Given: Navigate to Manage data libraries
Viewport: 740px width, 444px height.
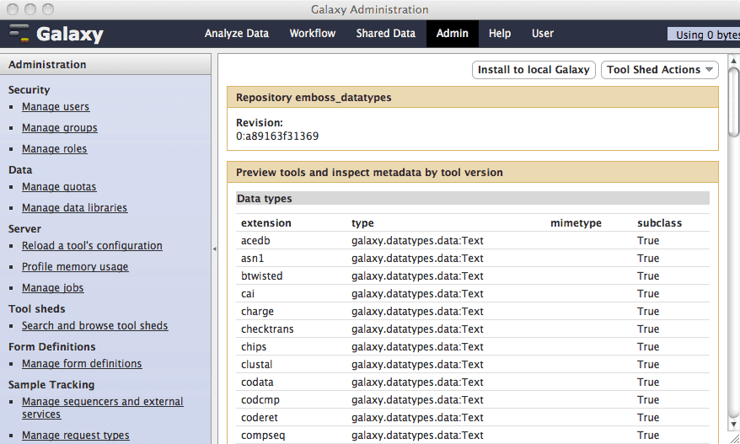Looking at the screenshot, I should pyautogui.click(x=75, y=208).
